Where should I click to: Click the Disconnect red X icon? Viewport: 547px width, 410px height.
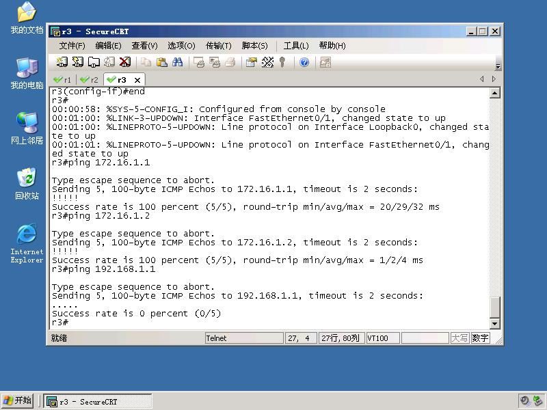[125, 62]
